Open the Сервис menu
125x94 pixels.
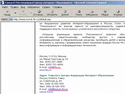[x=46, y=7]
